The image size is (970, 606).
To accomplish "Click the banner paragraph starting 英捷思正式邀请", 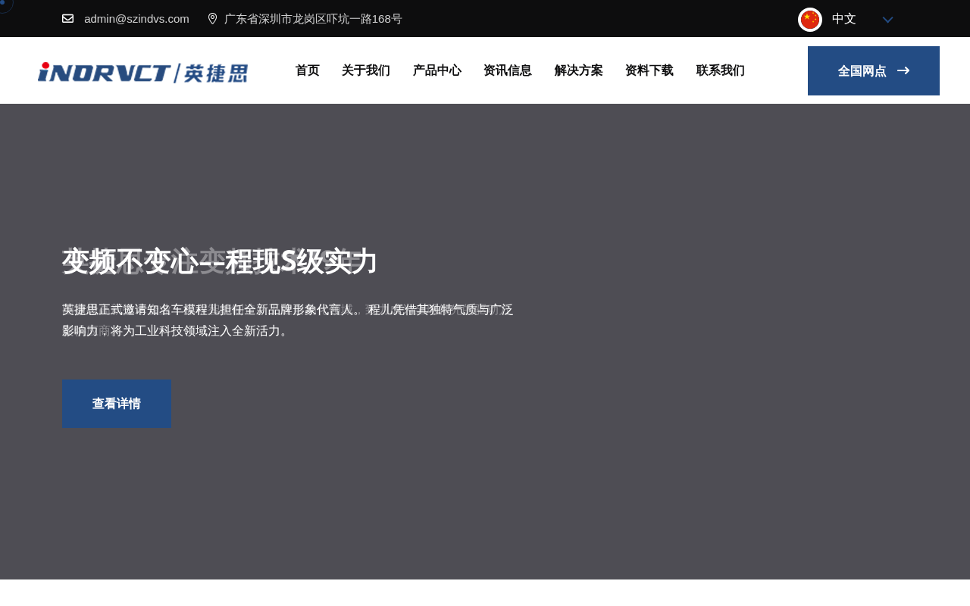I will (288, 320).
